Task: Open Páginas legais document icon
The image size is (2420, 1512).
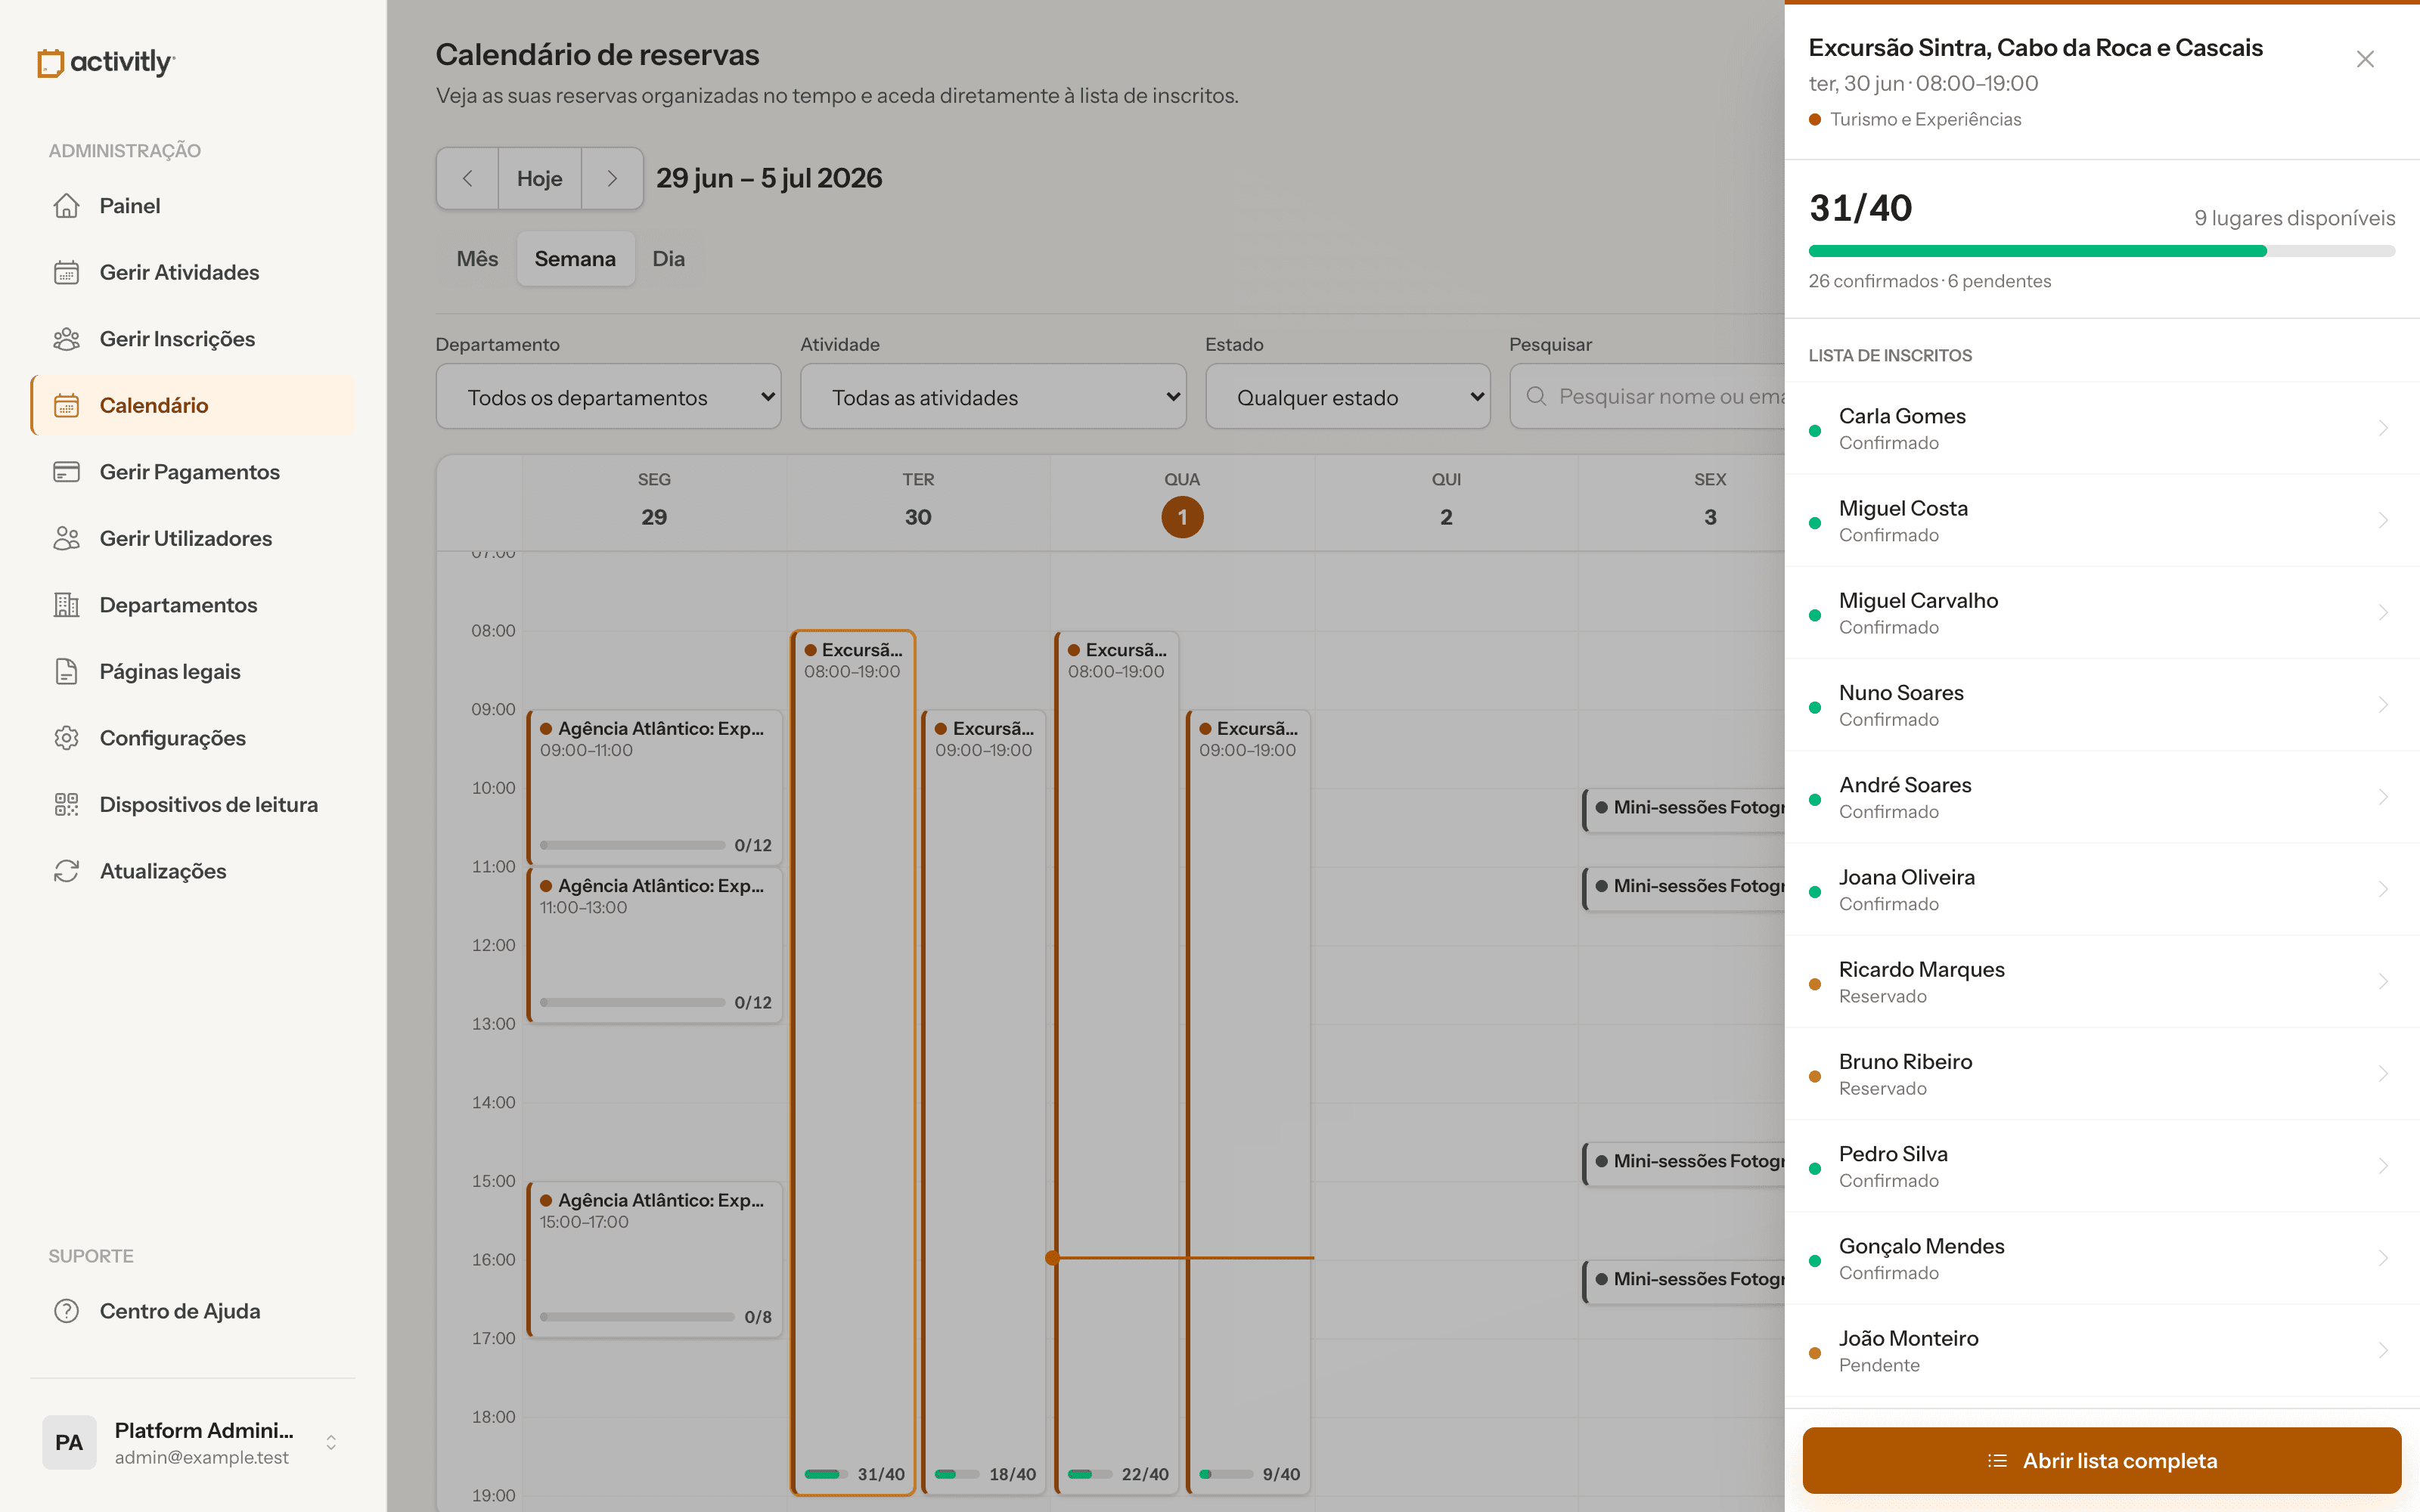Action: coord(66,671)
